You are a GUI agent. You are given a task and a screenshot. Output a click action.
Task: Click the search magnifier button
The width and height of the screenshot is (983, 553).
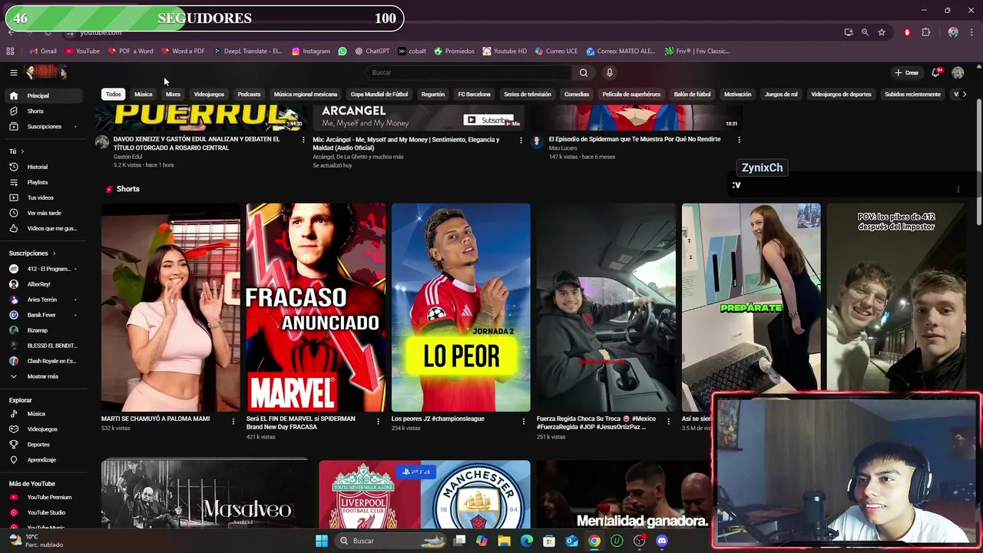[584, 72]
